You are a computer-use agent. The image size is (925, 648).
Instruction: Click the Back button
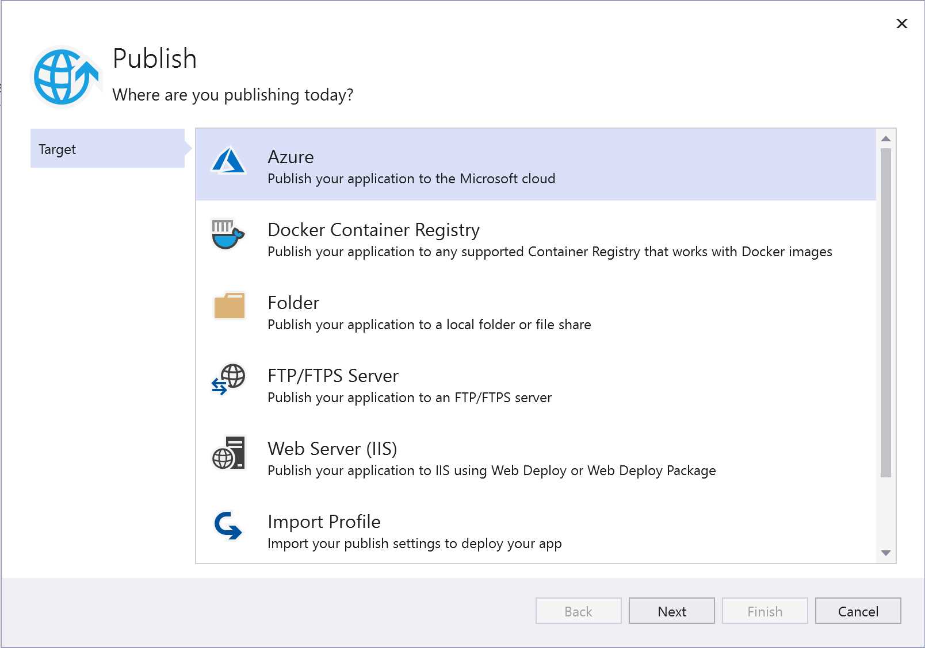click(579, 611)
